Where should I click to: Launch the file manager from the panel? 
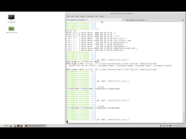(15, 126)
